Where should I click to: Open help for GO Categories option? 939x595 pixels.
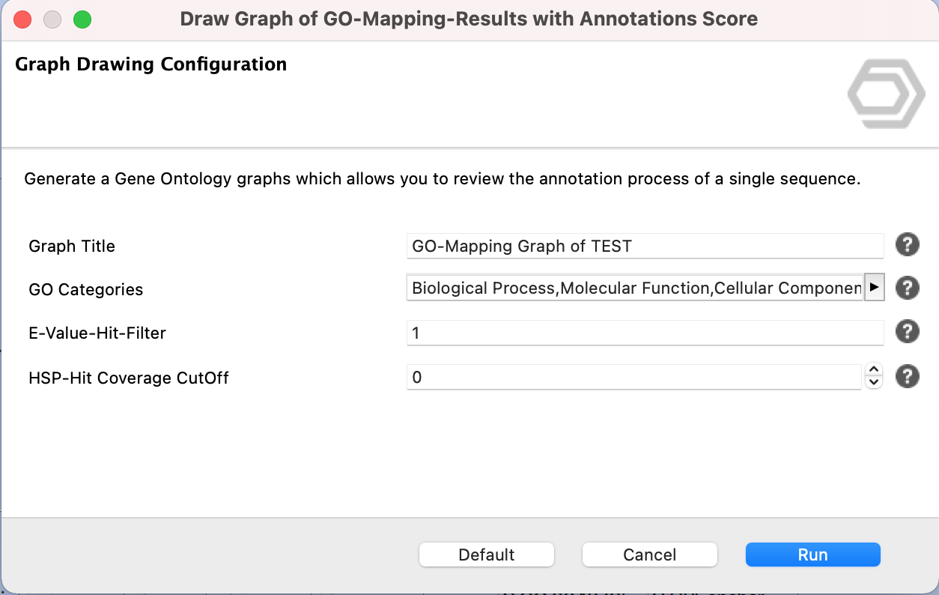[907, 288]
